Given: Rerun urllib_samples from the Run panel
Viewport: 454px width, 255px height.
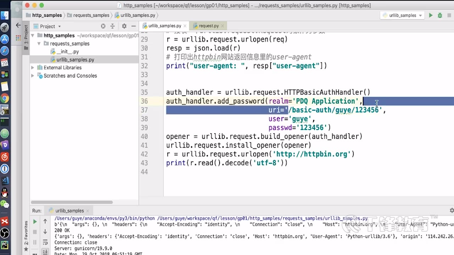Looking at the screenshot, I should (x=35, y=222).
